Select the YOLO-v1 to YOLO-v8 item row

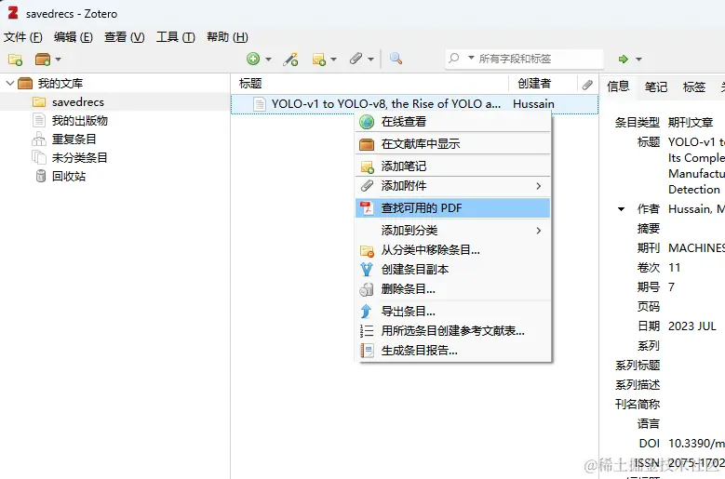tap(414, 104)
